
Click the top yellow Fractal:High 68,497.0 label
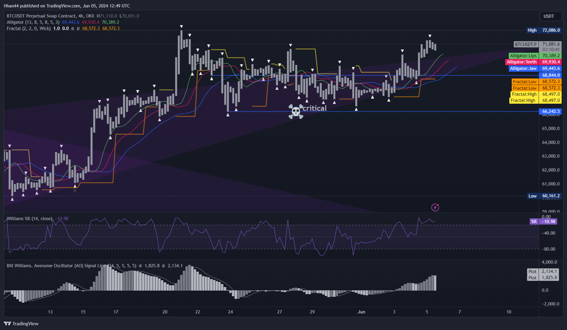coord(536,94)
